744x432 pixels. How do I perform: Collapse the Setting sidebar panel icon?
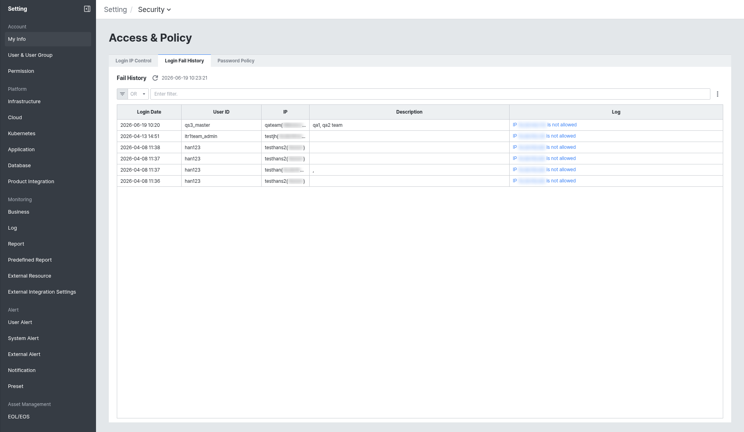tap(87, 9)
